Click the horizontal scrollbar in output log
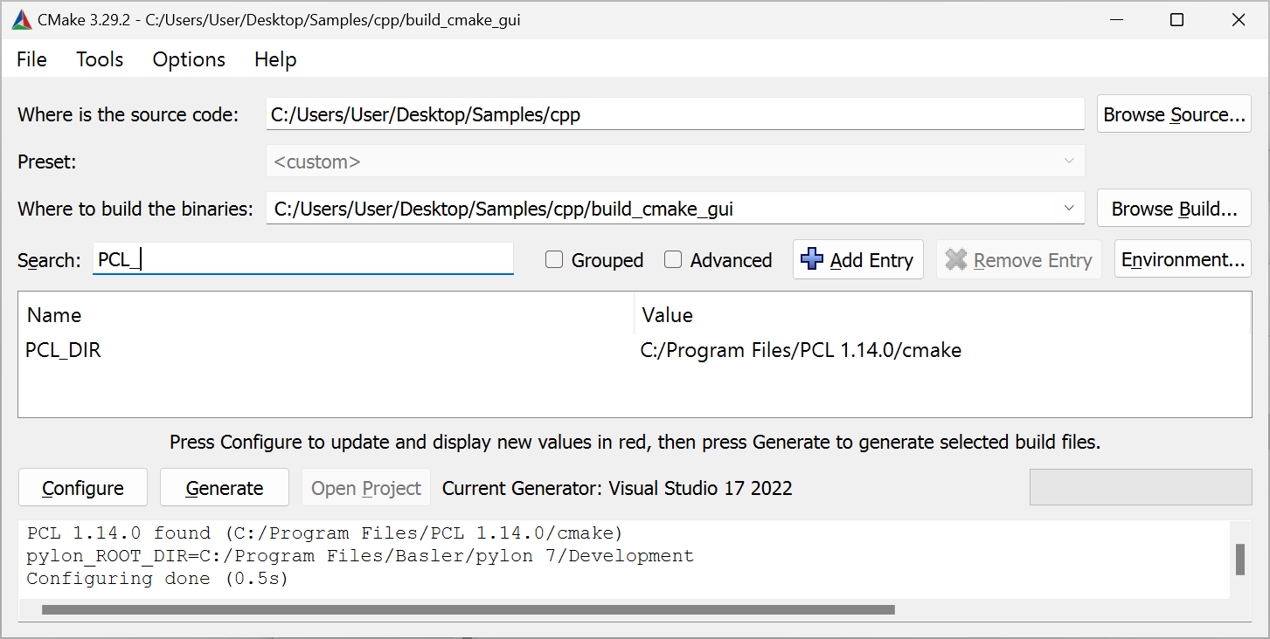The width and height of the screenshot is (1270, 639). (x=468, y=610)
